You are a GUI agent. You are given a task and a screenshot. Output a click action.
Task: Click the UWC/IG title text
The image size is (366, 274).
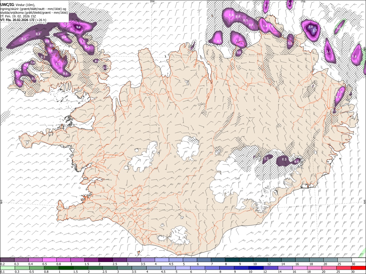click(x=7, y=5)
